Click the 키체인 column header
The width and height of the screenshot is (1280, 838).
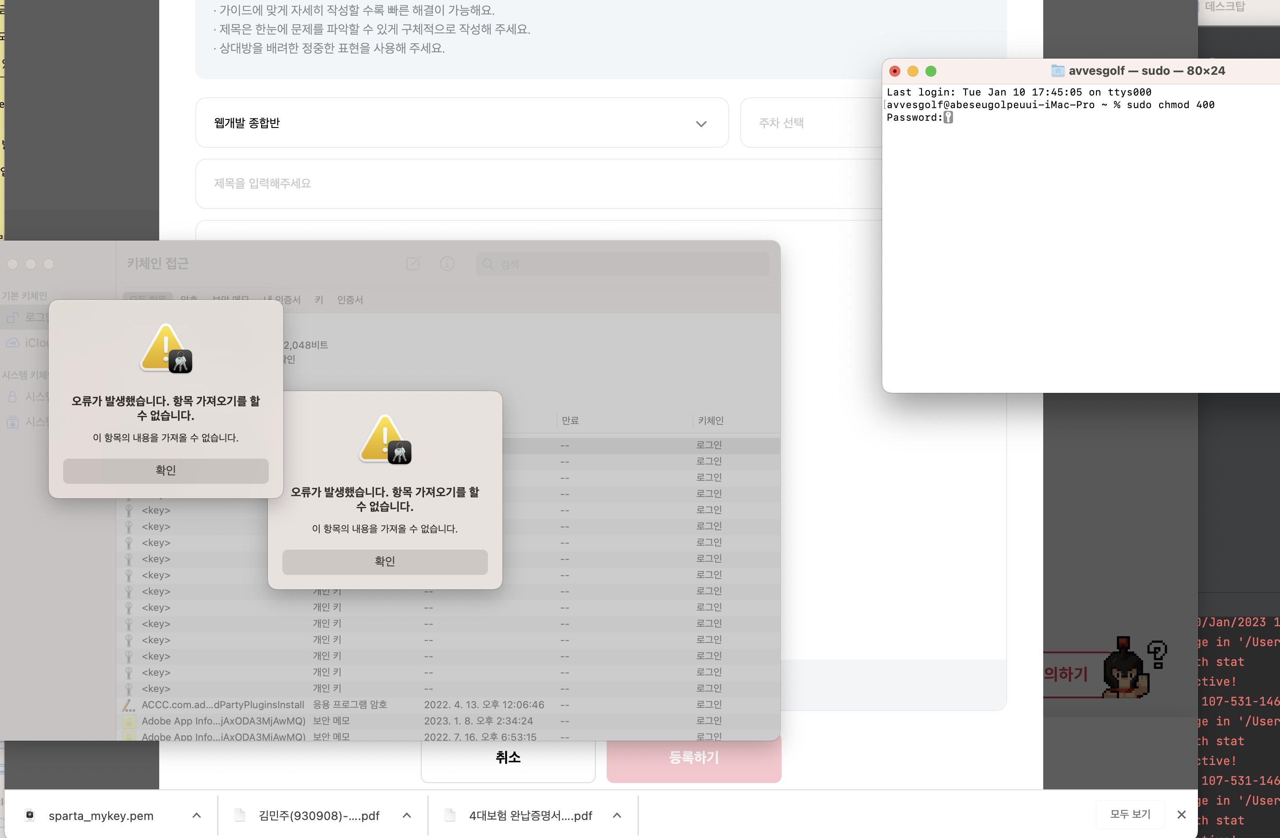coord(711,421)
